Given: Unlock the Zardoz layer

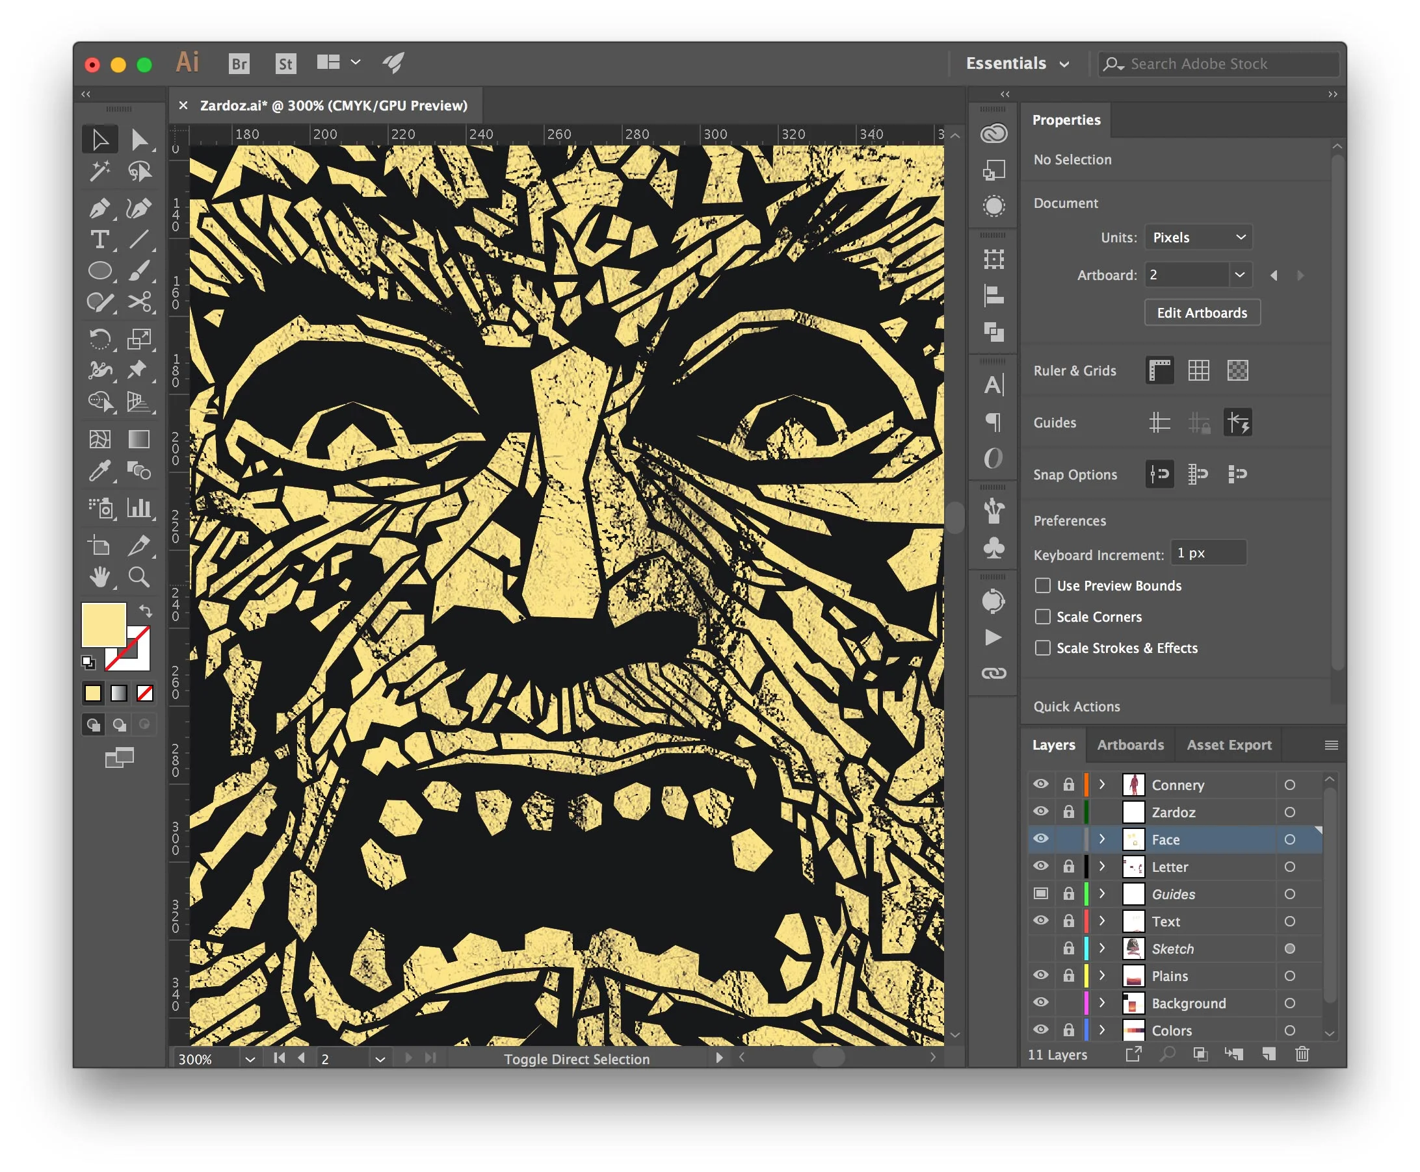Looking at the screenshot, I should (x=1068, y=811).
